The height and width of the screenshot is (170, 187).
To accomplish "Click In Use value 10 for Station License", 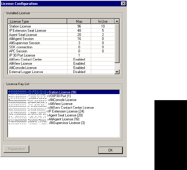I will (103, 26).
